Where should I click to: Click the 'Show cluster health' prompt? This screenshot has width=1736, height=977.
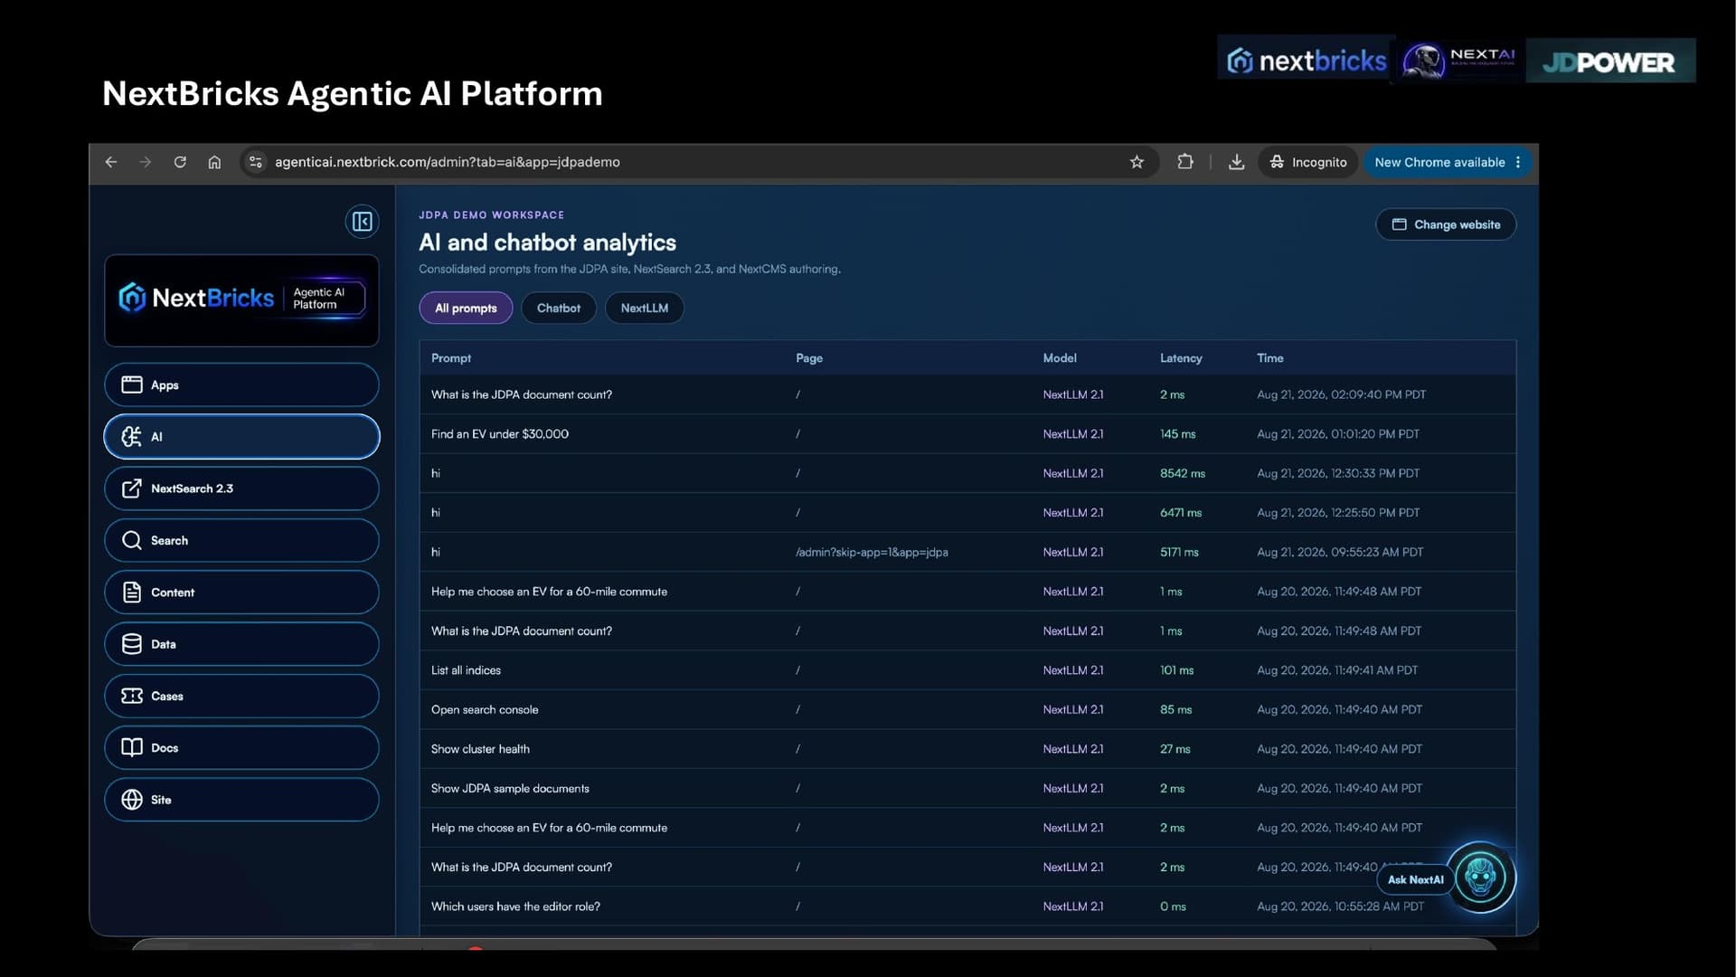coord(480,749)
